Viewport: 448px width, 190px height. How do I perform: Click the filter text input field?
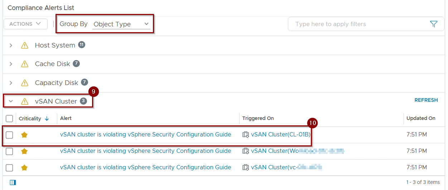tap(358, 24)
